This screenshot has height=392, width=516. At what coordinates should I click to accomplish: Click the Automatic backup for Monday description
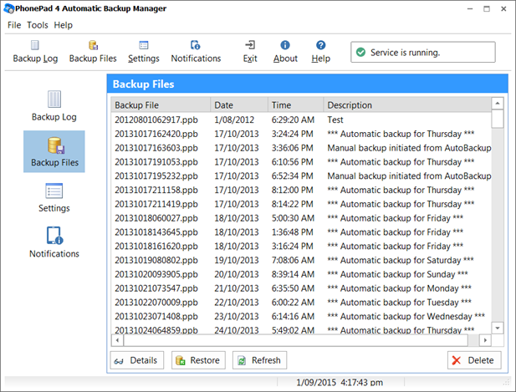[x=400, y=288]
